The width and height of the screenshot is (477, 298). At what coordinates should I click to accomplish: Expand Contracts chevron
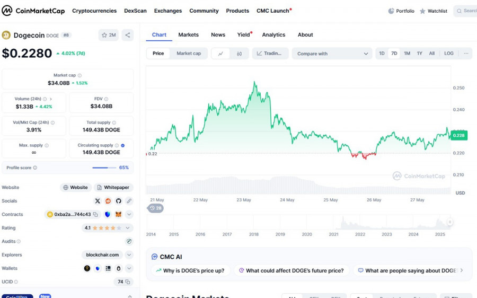[129, 214]
